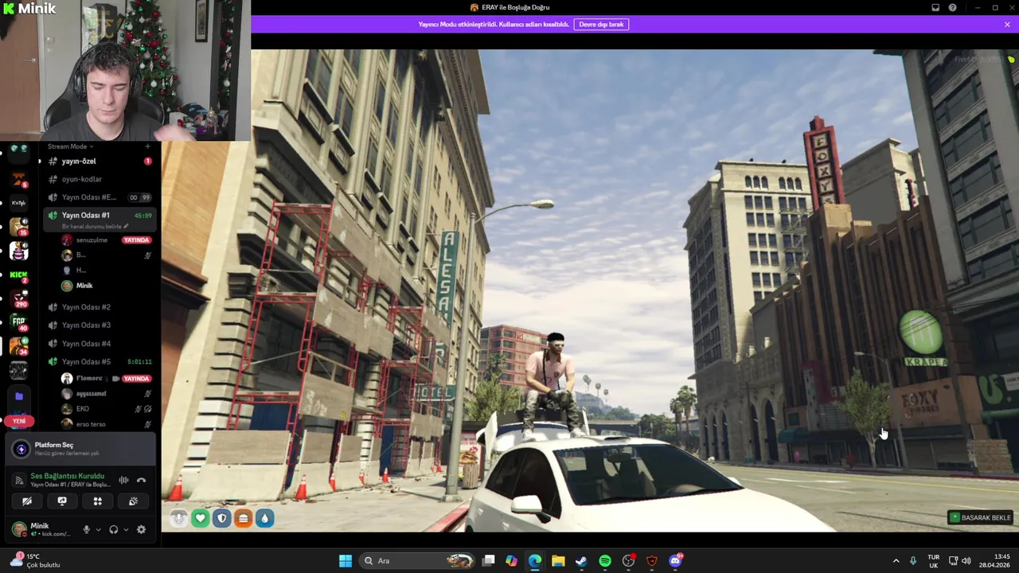Screen dimensions: 1019x573
Task: Click blue water drop thirst HUD icon
Action: click(265, 518)
